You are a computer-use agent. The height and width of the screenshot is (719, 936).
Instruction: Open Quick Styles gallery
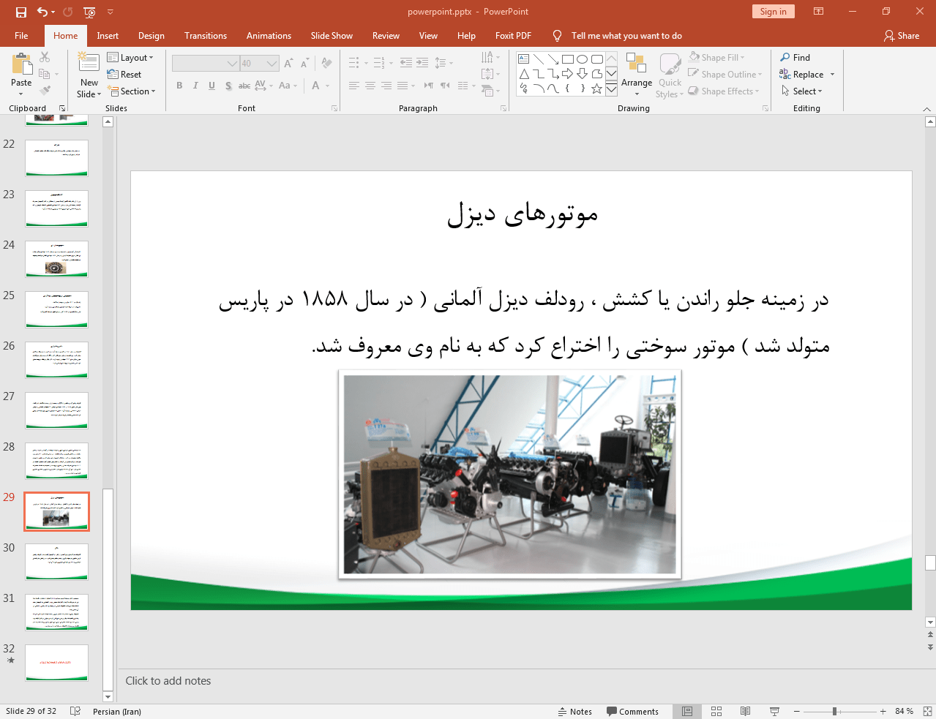pyautogui.click(x=670, y=75)
